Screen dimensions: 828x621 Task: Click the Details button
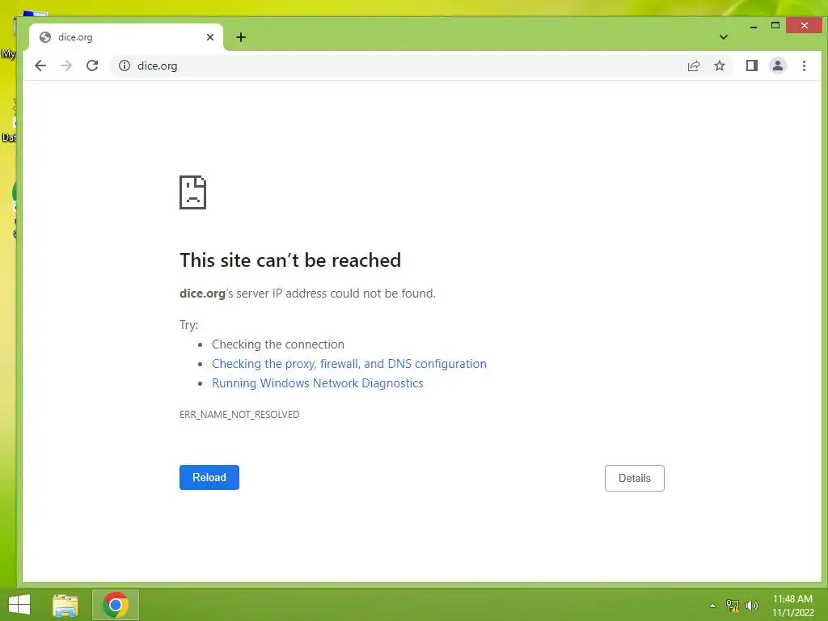634,478
